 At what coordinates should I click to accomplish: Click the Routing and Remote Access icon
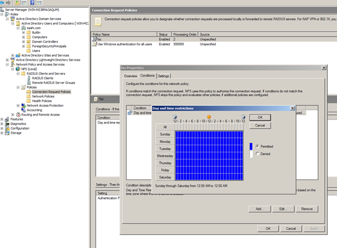(17, 115)
